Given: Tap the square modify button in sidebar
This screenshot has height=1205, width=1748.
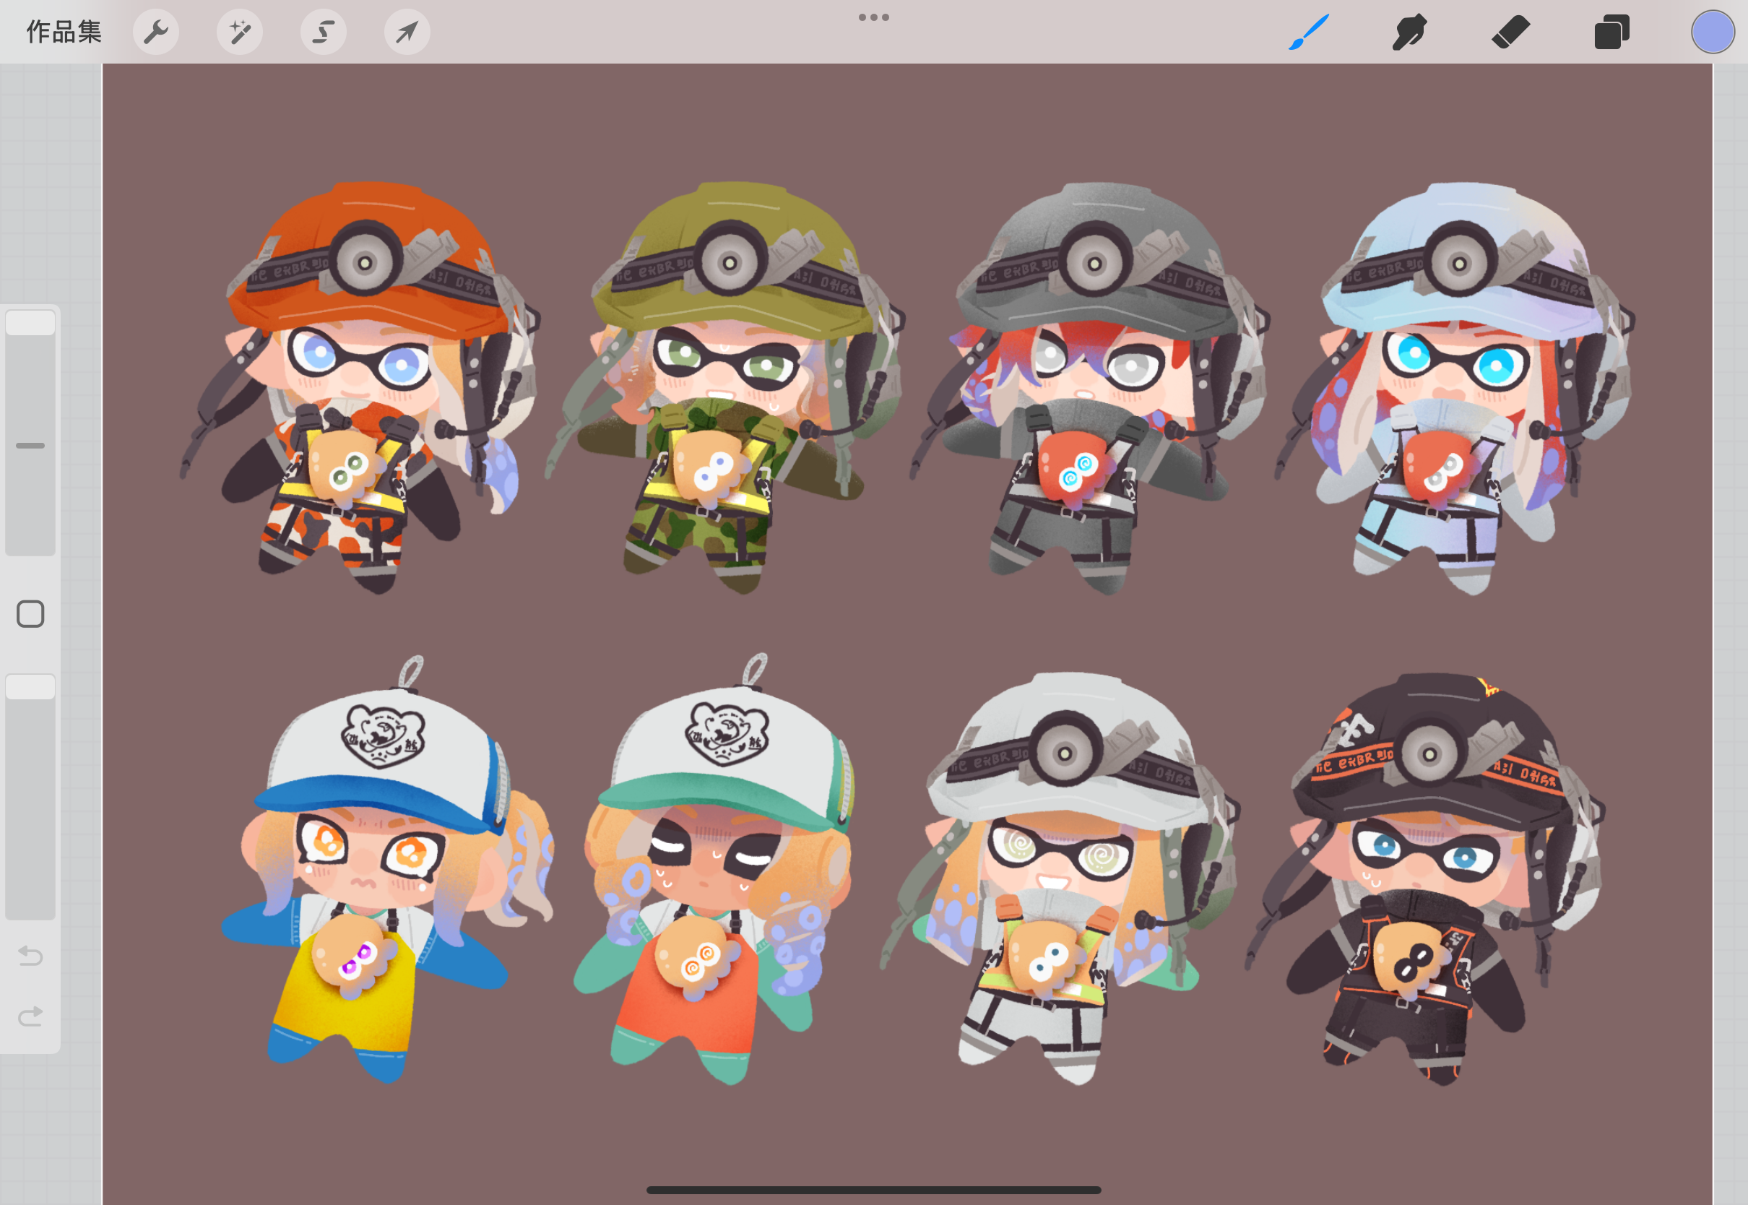Looking at the screenshot, I should (x=30, y=614).
